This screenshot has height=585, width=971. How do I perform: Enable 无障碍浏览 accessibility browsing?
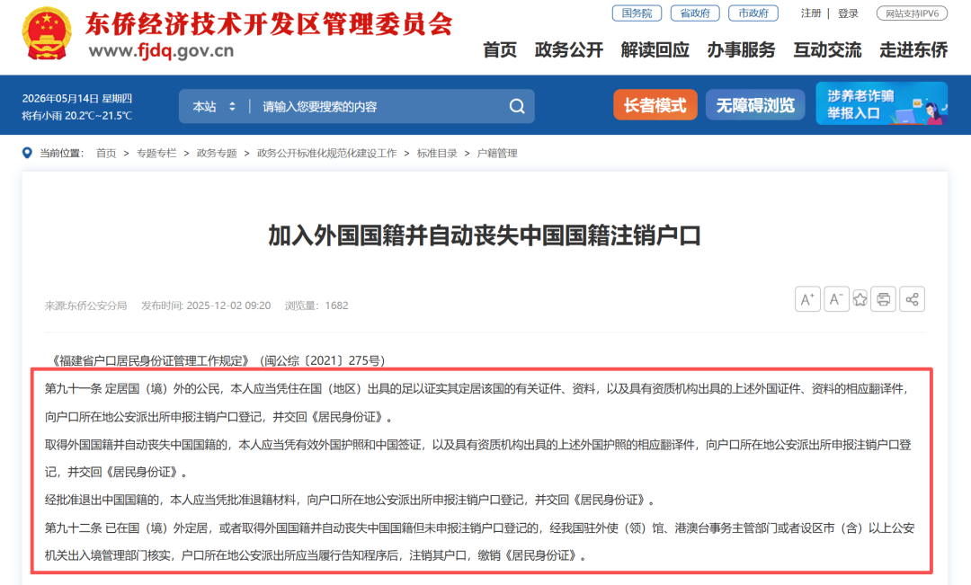(755, 105)
